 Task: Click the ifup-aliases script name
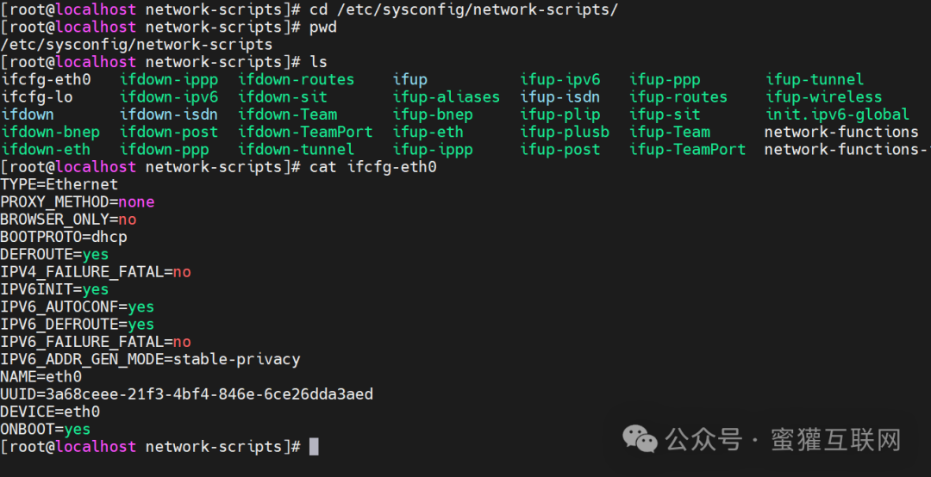coord(446,96)
